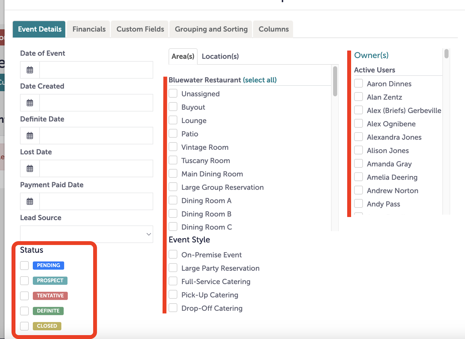Open the Date of Event calendar picker
The image size is (465, 339).
pyautogui.click(x=29, y=70)
